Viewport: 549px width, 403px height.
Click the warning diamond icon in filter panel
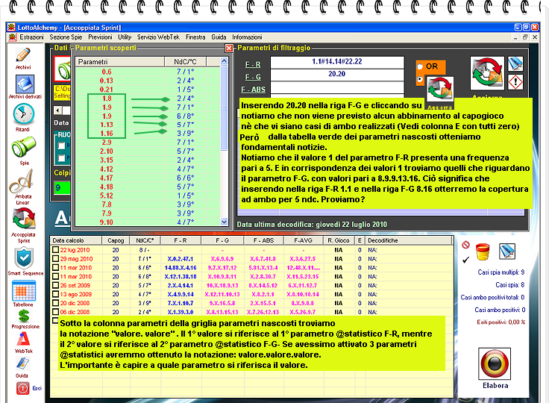pos(515,82)
